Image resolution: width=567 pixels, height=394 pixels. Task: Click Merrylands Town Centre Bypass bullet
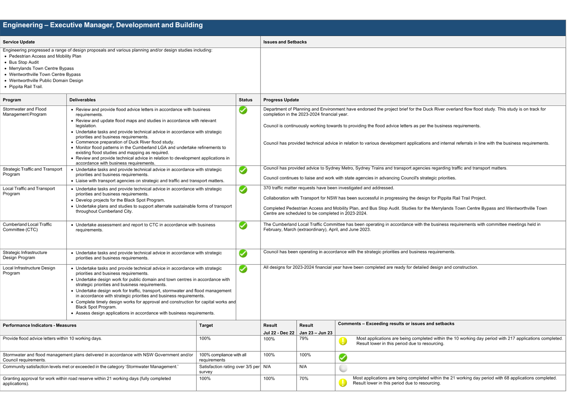(x=41, y=69)
